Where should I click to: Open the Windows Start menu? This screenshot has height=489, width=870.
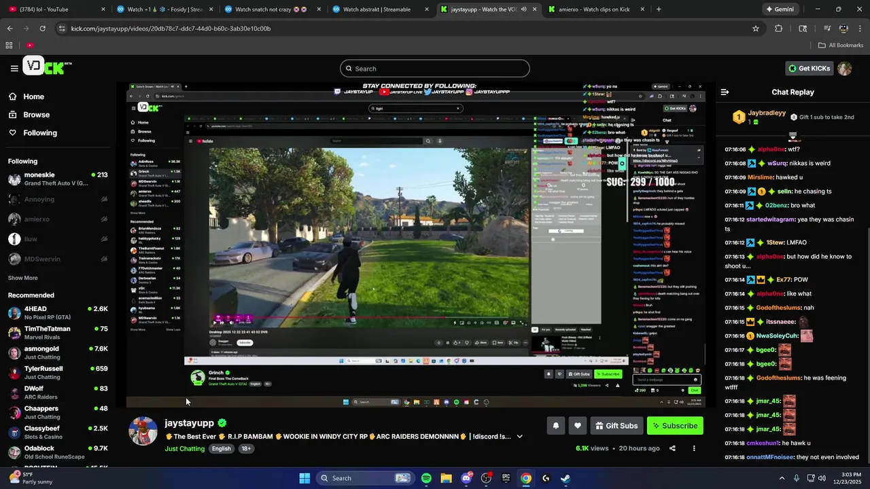(x=304, y=478)
